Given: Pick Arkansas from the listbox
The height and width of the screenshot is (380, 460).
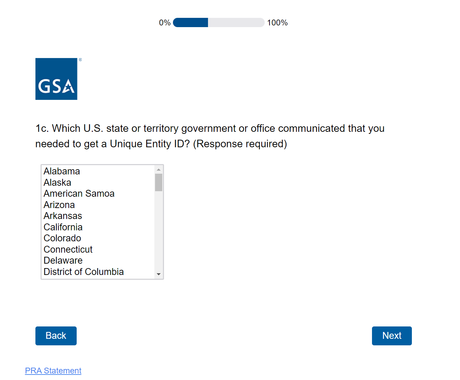Looking at the screenshot, I should (63, 216).
